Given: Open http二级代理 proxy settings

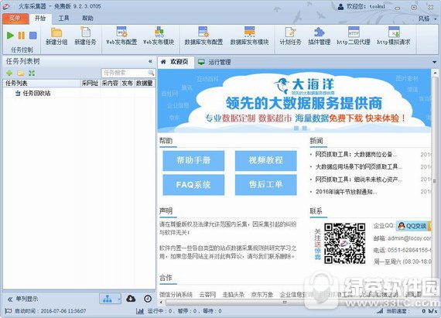Looking at the screenshot, I should pyautogui.click(x=354, y=36).
